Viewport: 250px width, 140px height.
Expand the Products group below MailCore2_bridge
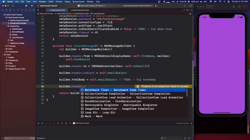(x=5, y=46)
